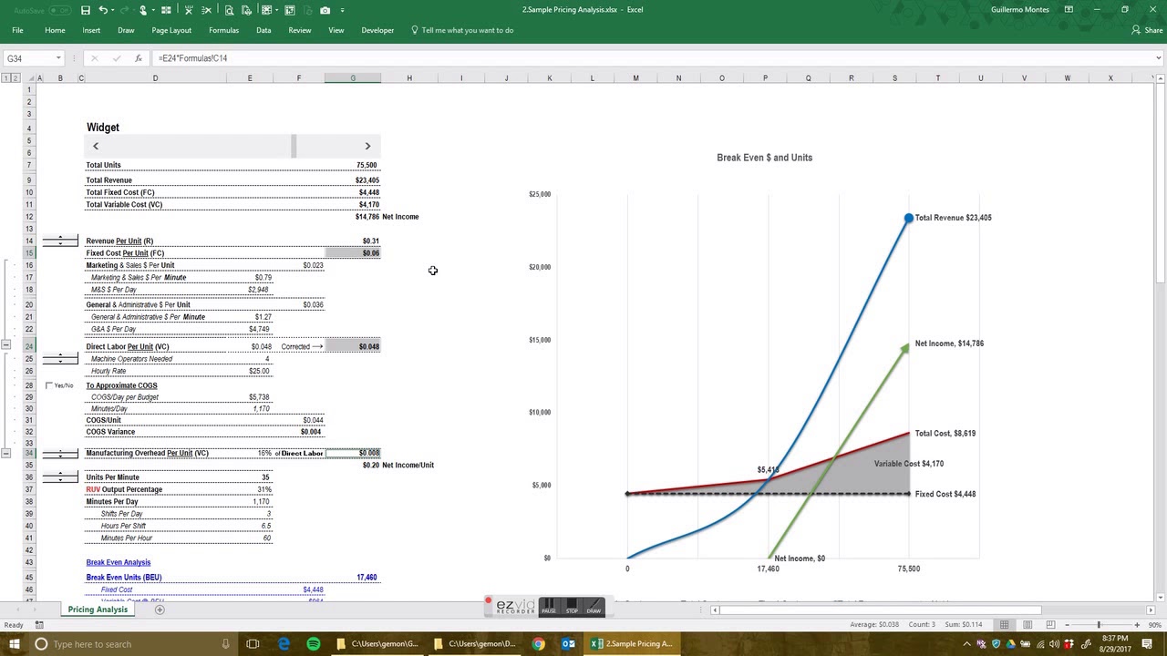Image resolution: width=1167 pixels, height=656 pixels.
Task: Click the Print Preview magnifier icon
Action: [229, 10]
